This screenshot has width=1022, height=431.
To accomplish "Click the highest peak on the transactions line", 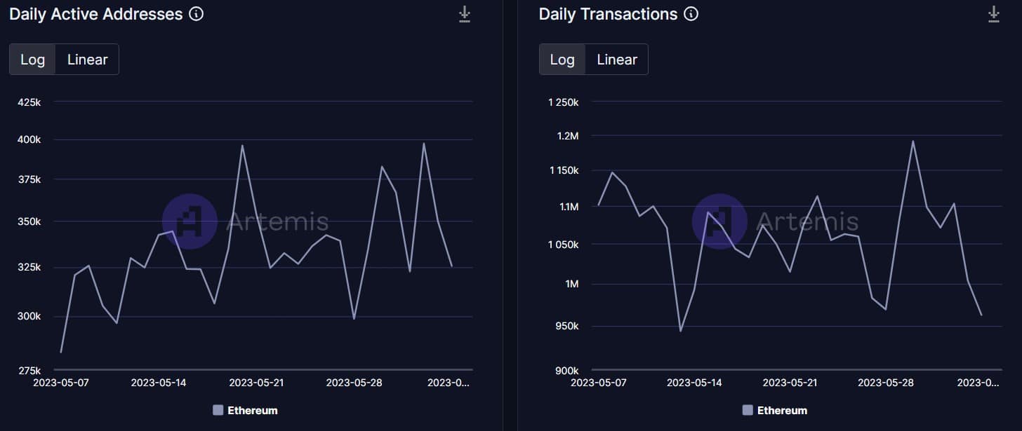I will pos(912,141).
